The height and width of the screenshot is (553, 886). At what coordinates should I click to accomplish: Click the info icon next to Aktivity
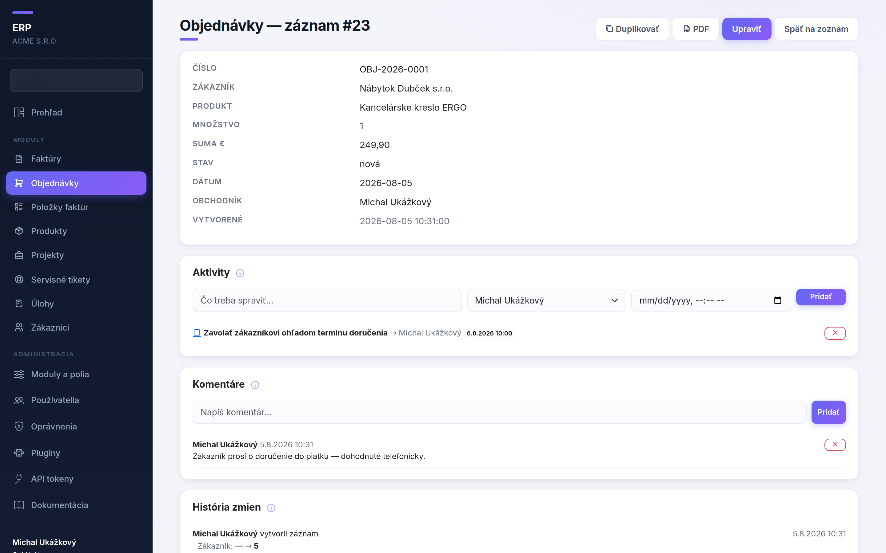pos(240,273)
